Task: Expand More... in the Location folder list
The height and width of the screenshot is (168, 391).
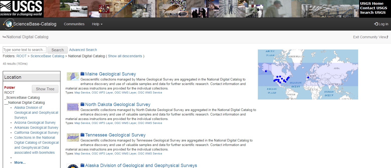Action: point(20,162)
